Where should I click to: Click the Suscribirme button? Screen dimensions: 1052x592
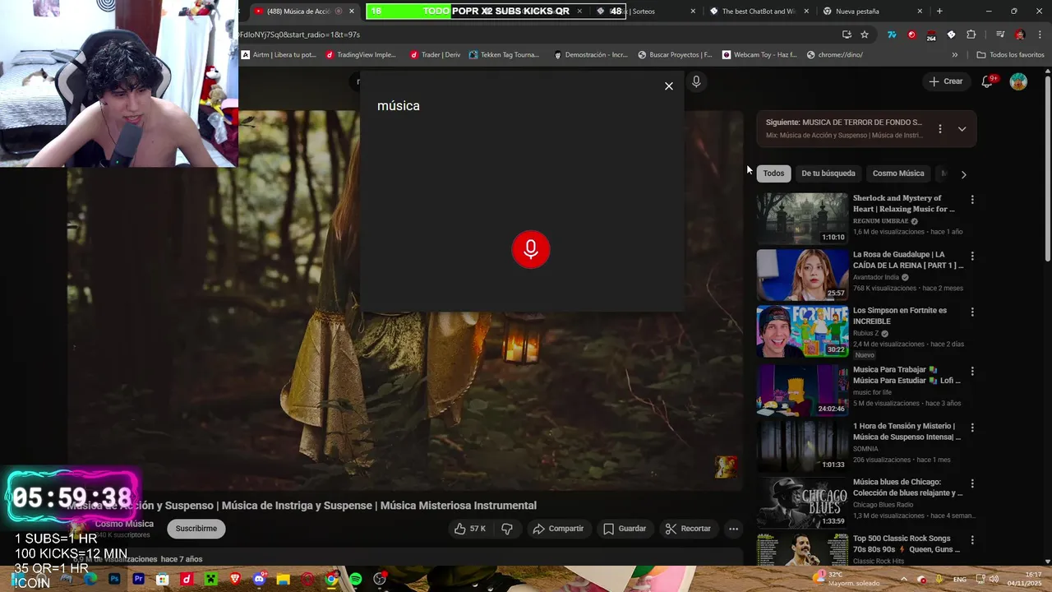[x=196, y=529]
